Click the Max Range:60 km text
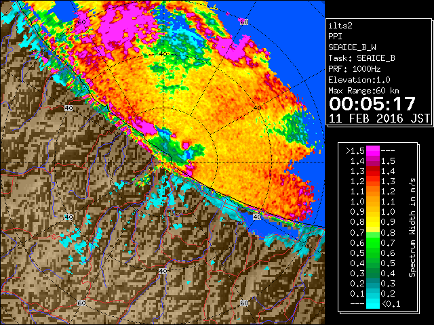 363,91
